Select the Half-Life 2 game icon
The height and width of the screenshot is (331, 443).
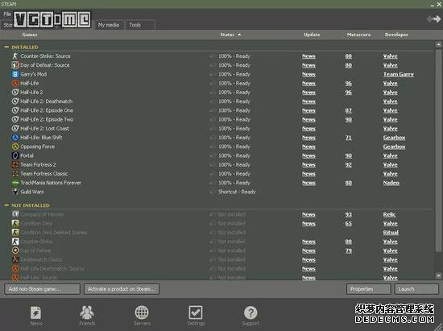coord(15,92)
